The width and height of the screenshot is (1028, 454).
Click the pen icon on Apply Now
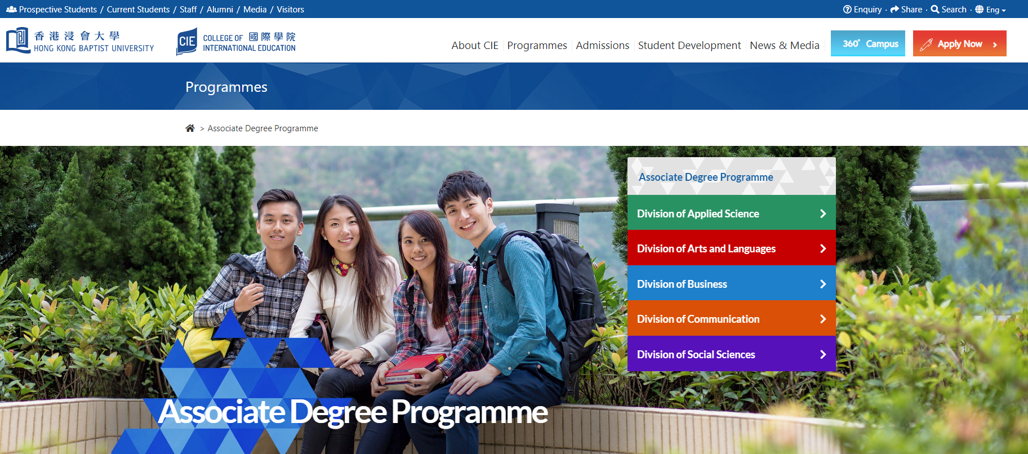tap(926, 44)
